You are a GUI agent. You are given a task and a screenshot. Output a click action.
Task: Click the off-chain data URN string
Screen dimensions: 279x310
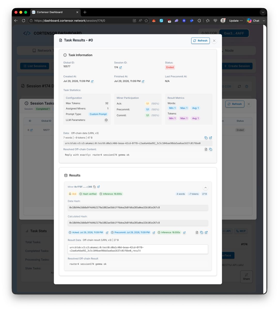(133, 143)
